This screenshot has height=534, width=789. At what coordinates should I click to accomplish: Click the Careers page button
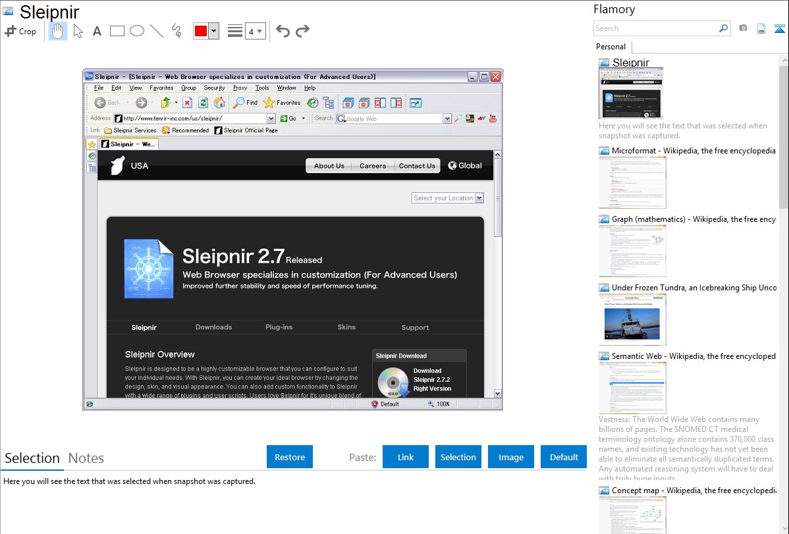click(x=373, y=165)
